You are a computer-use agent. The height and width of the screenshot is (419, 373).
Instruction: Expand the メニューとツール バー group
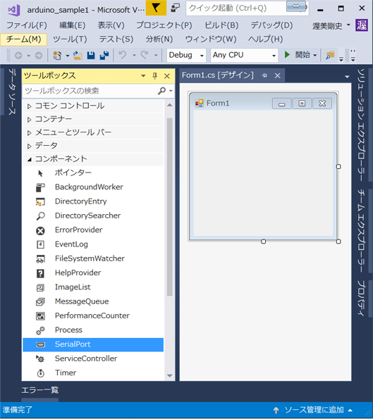(29, 133)
